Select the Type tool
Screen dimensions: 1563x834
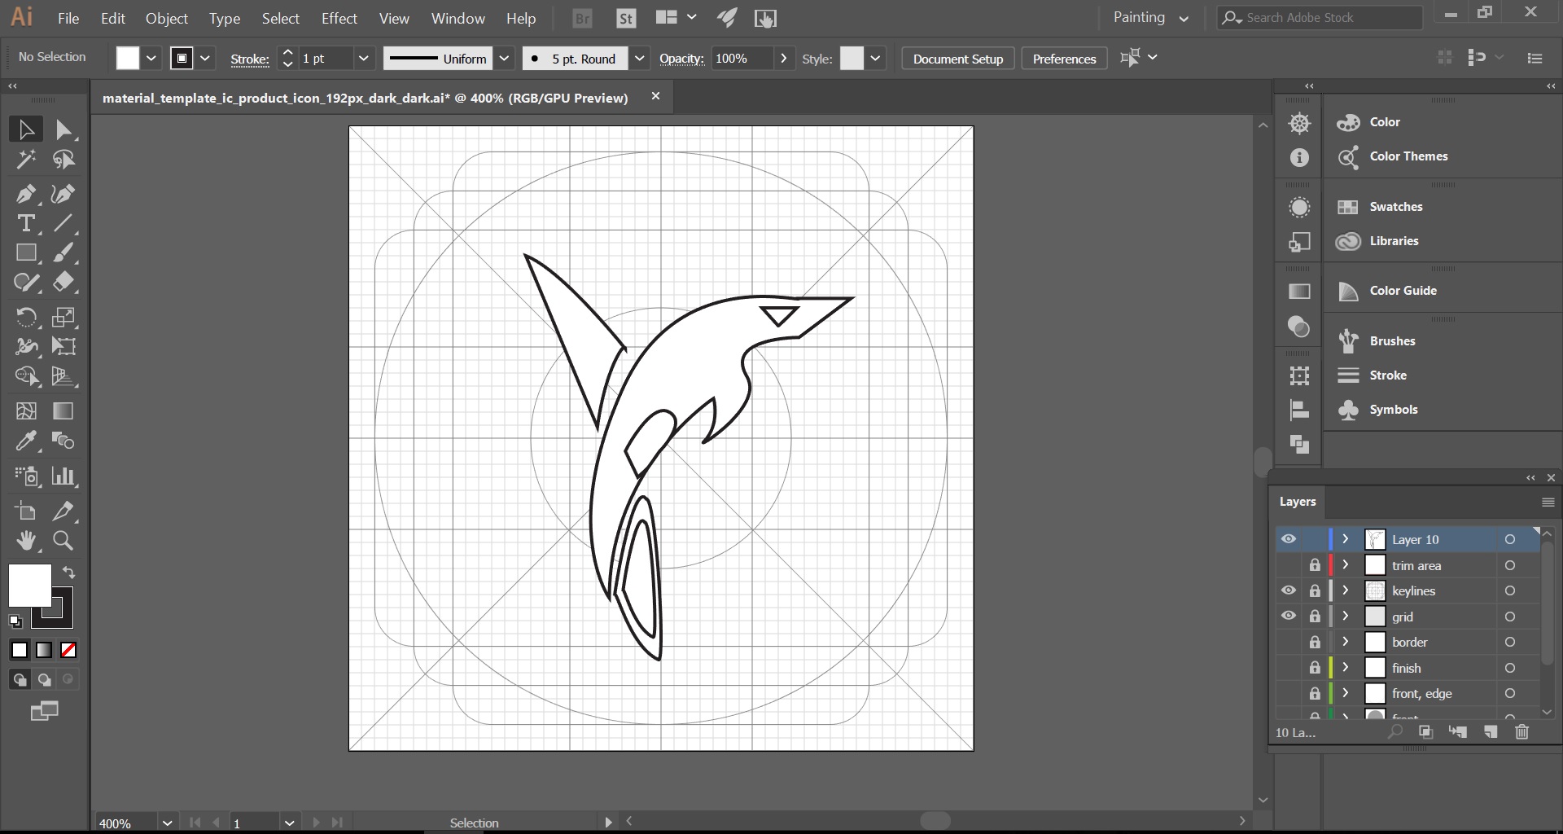coord(26,223)
